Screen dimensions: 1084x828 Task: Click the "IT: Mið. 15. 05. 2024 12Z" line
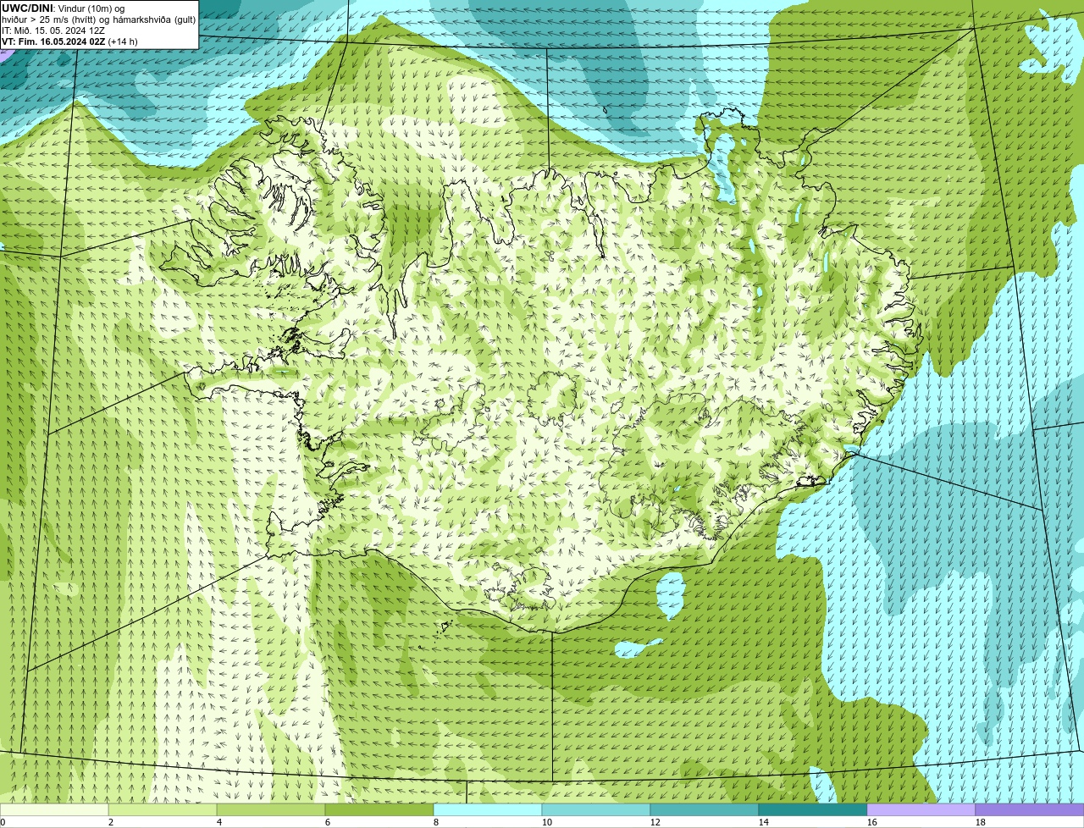coord(53,30)
